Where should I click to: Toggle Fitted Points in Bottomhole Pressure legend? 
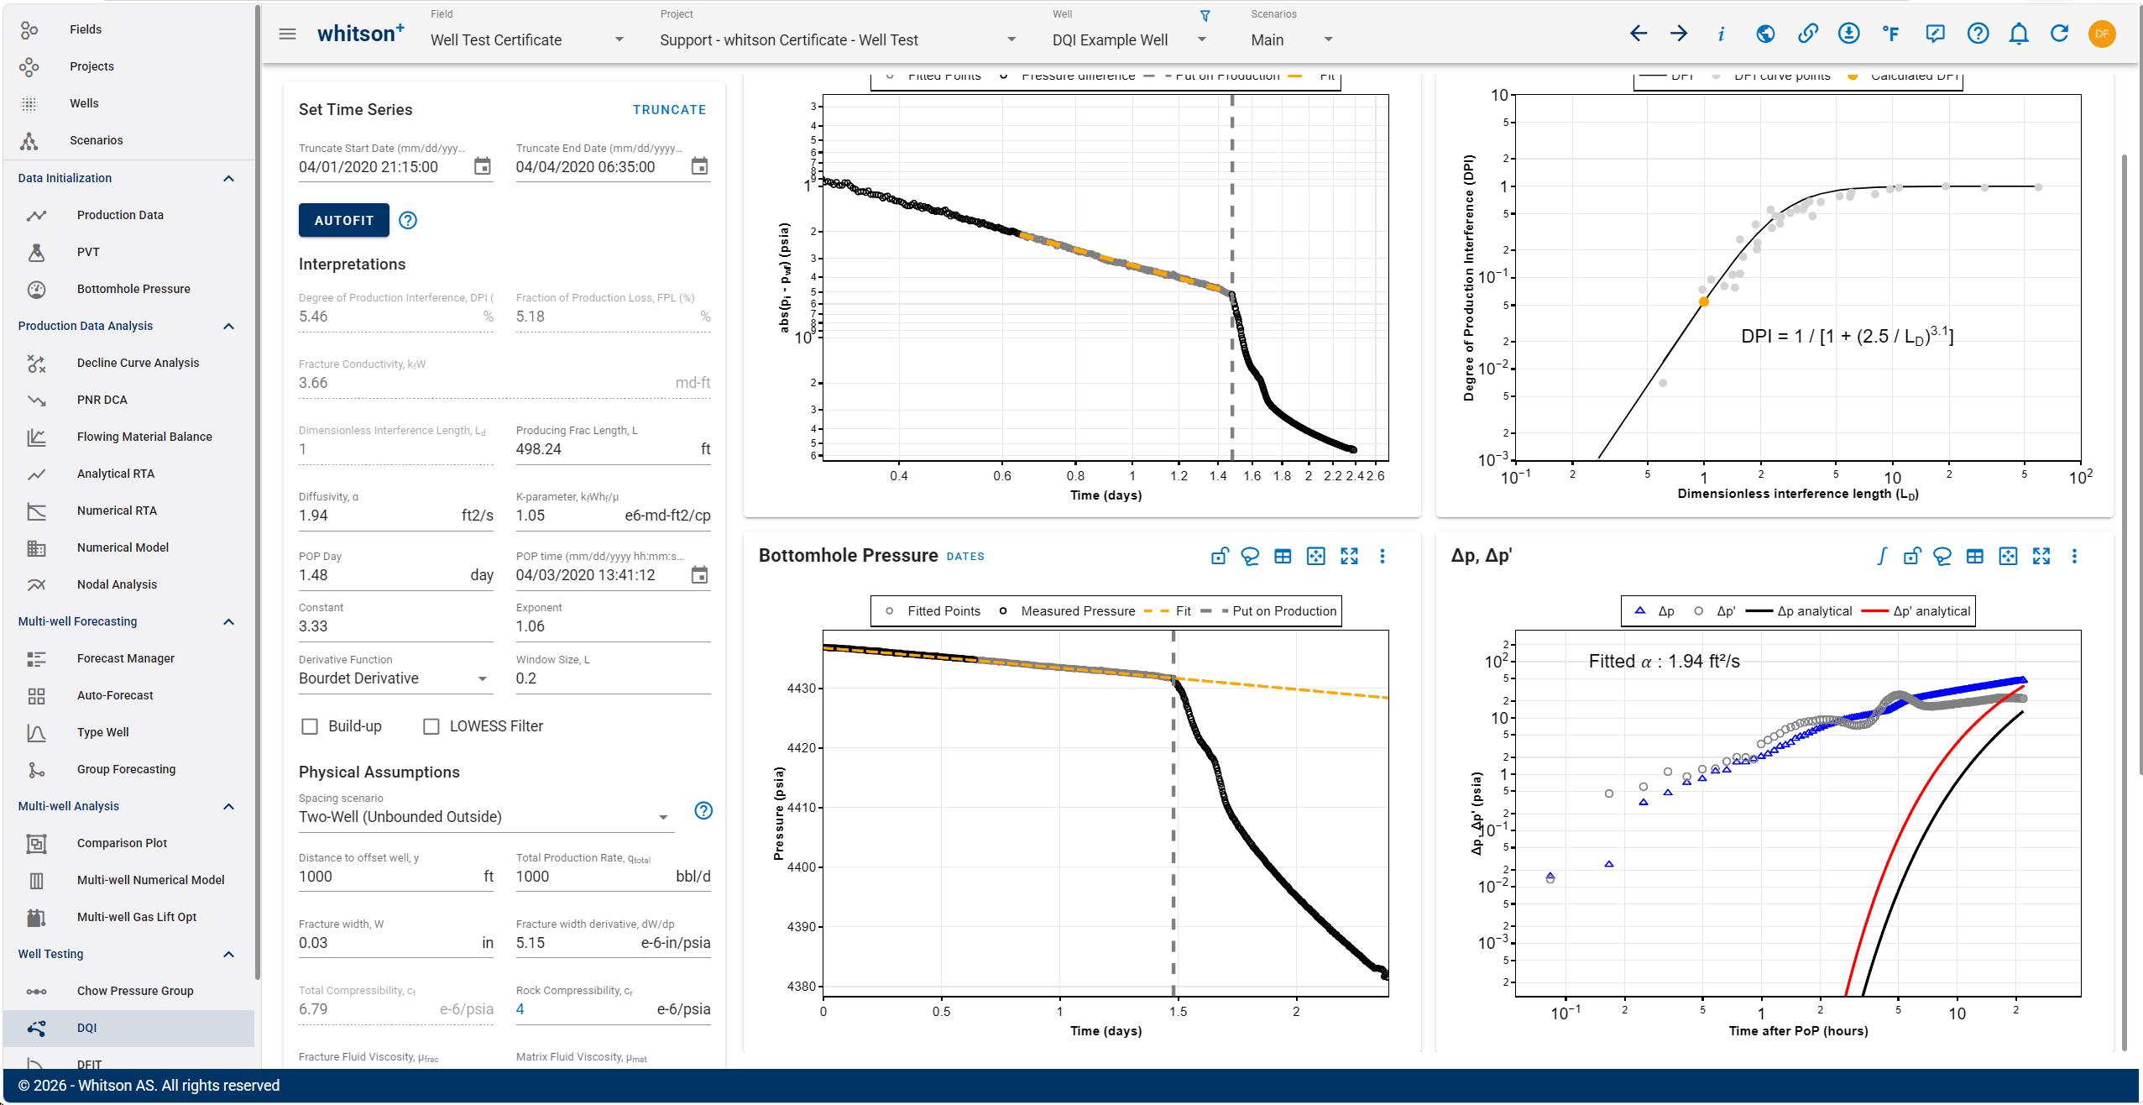click(x=933, y=611)
